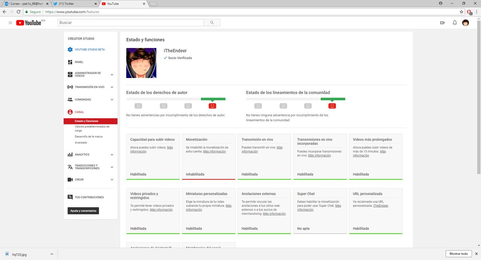This screenshot has height=260, width=481.
Task: Click the Tus contribuciones translate icon
Action: coord(70,197)
